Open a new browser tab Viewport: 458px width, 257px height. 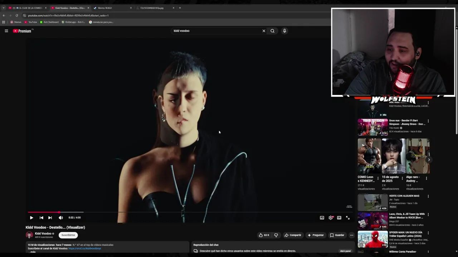click(180, 8)
